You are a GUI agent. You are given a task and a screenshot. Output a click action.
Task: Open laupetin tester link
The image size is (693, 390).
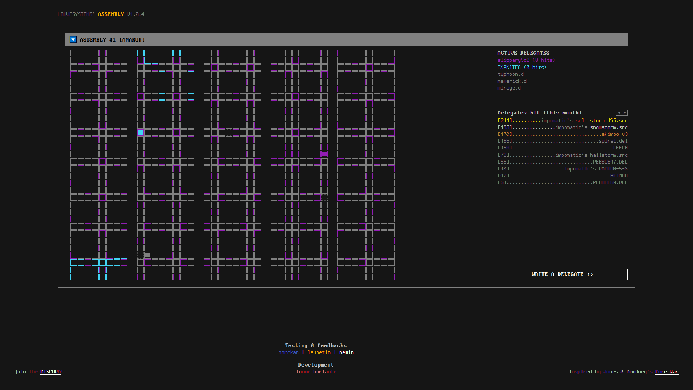(x=319, y=352)
